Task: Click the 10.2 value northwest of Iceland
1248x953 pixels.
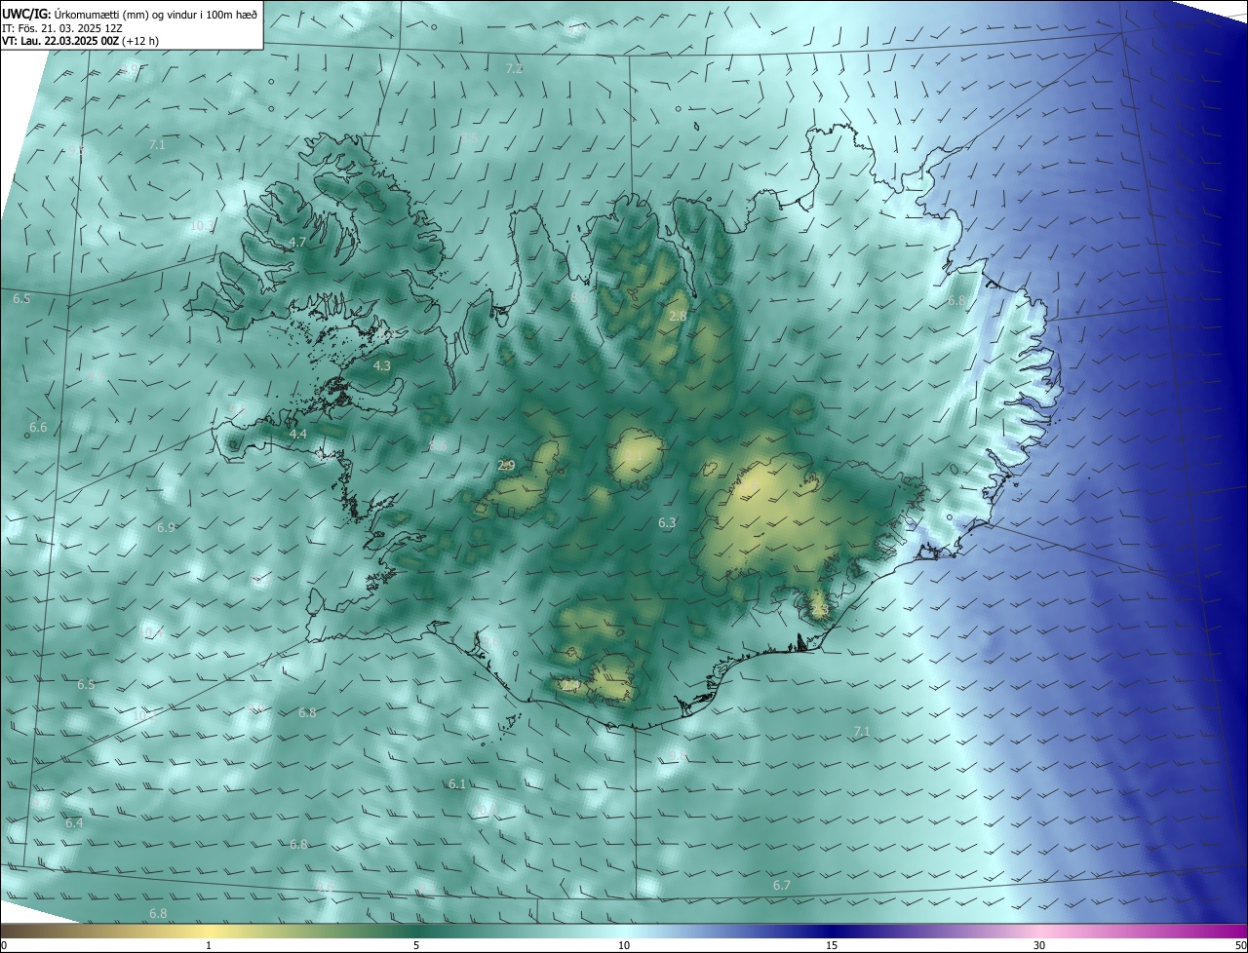Action: [x=202, y=225]
